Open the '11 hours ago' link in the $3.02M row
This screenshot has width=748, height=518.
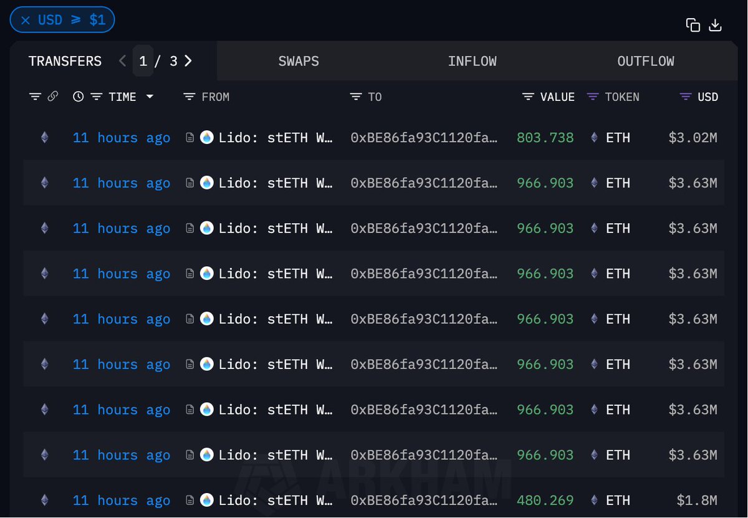click(122, 138)
